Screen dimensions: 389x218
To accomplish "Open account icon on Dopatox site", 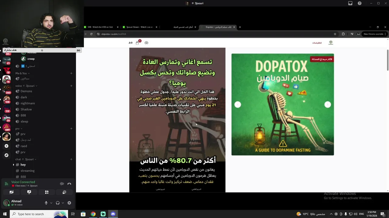I will [146, 43].
